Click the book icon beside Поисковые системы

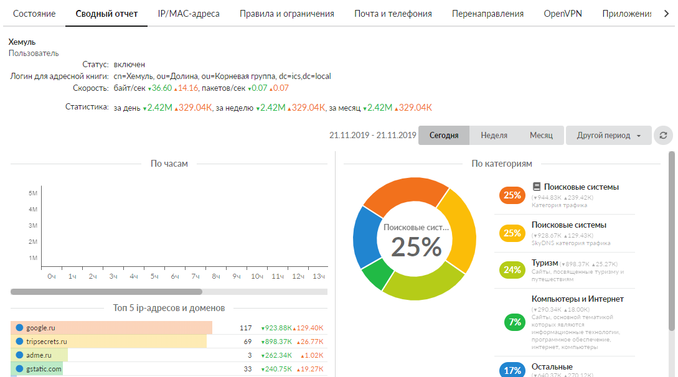(537, 187)
